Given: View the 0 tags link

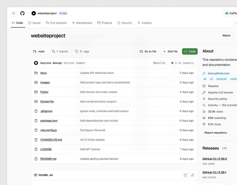Looking at the screenshot, I should (x=82, y=51).
